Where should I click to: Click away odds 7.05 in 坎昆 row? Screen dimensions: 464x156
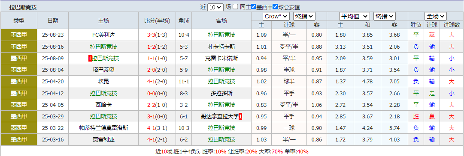(x=394, y=81)
